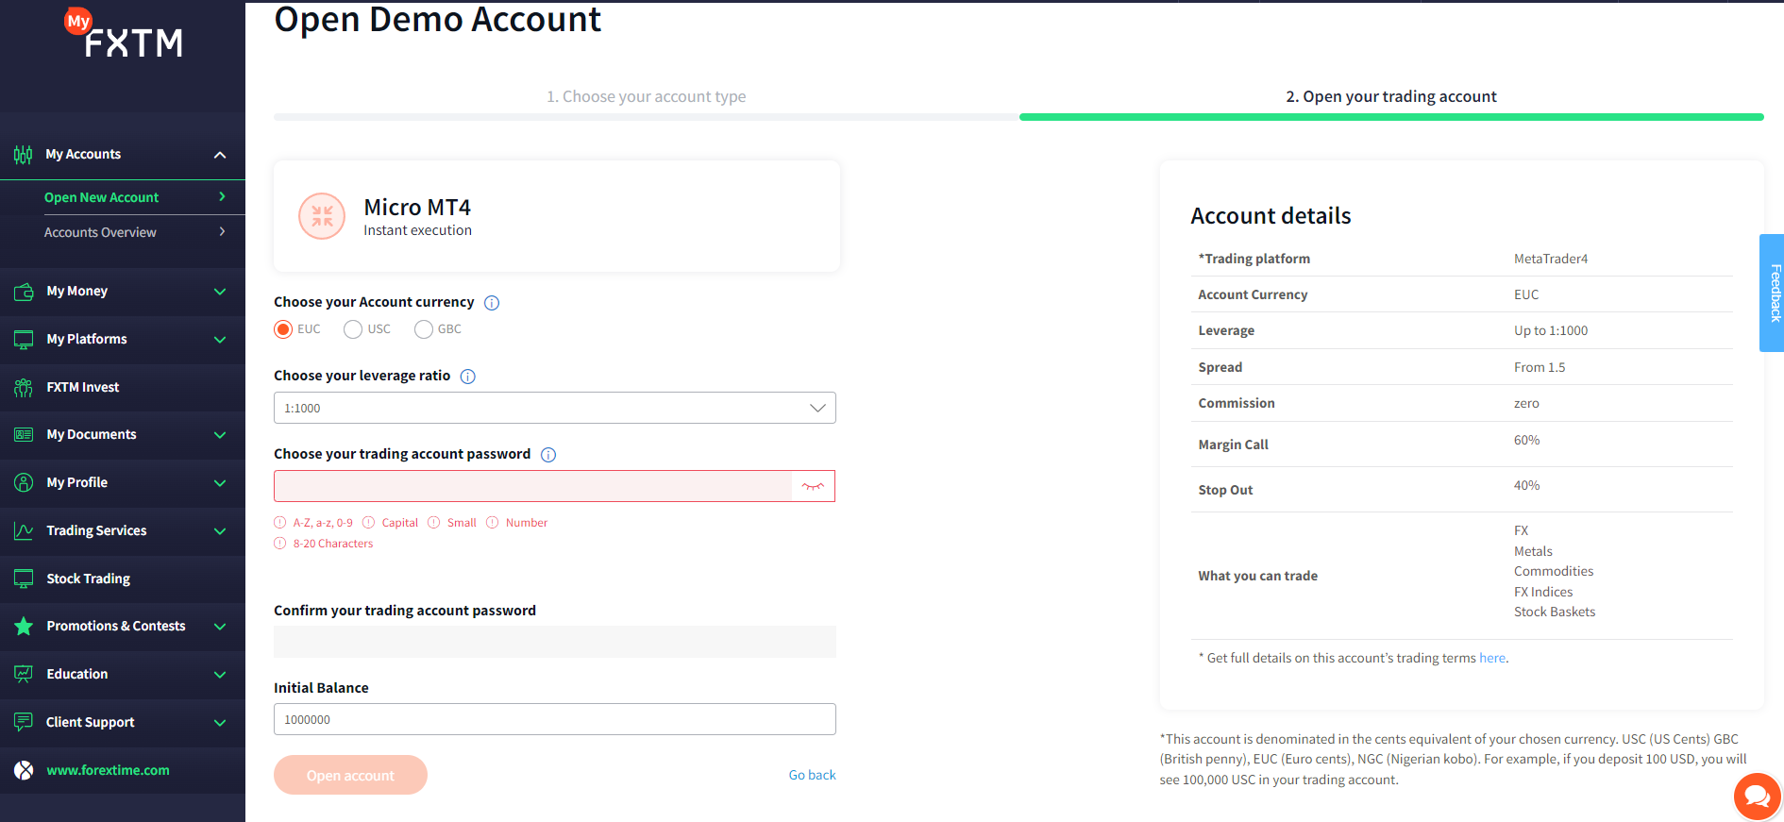Open the orange live chat bubble
The width and height of the screenshot is (1784, 822).
point(1757,797)
